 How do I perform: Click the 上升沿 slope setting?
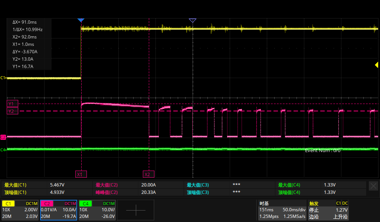[x=340, y=216]
